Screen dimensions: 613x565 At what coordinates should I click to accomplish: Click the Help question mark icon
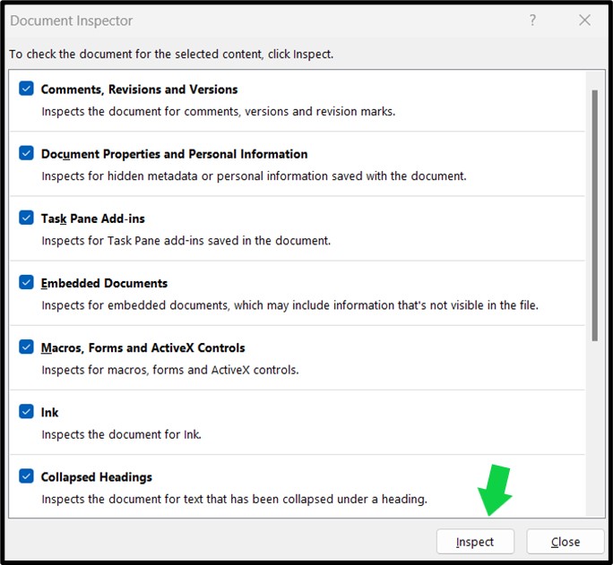tap(533, 20)
